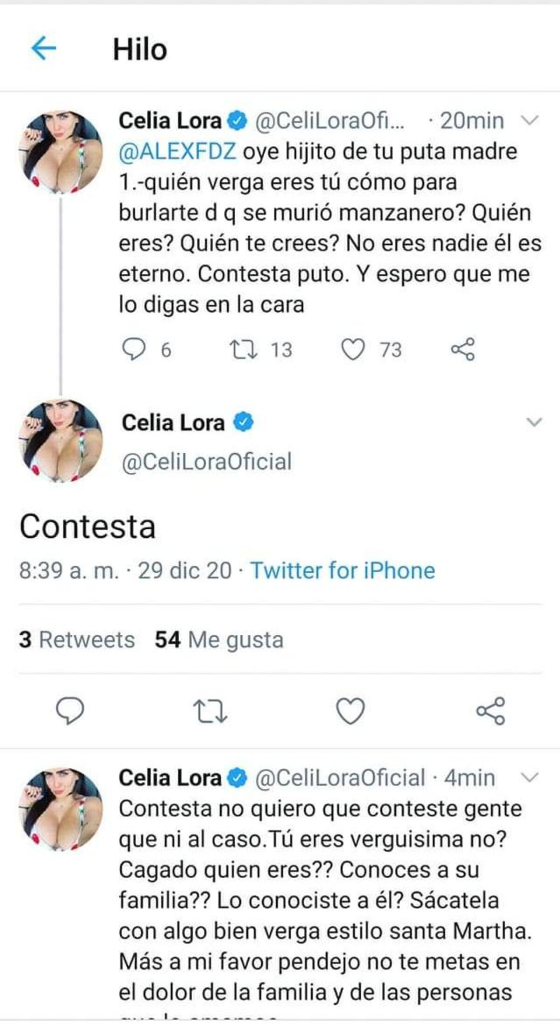Like the main 'Contesta' tweet
The height and width of the screenshot is (1032, 560).
coord(350,711)
